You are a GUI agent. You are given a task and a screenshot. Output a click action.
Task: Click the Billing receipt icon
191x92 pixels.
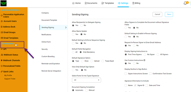[x=133, y=3]
